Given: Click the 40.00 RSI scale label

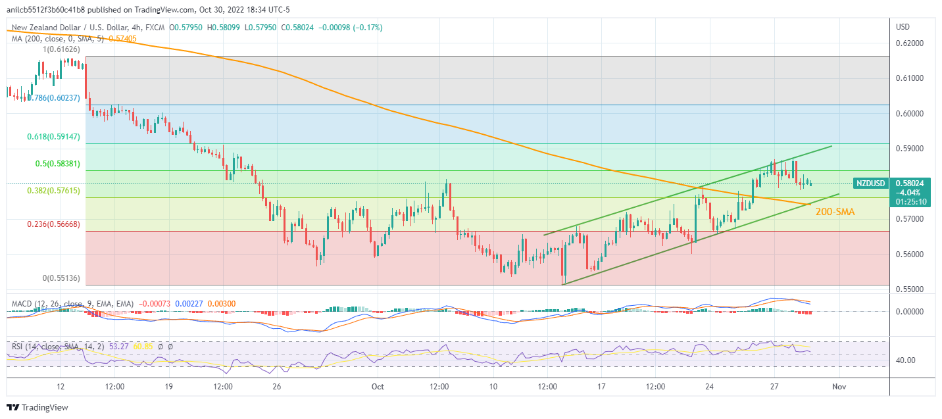Looking at the screenshot, I should click(x=906, y=360).
